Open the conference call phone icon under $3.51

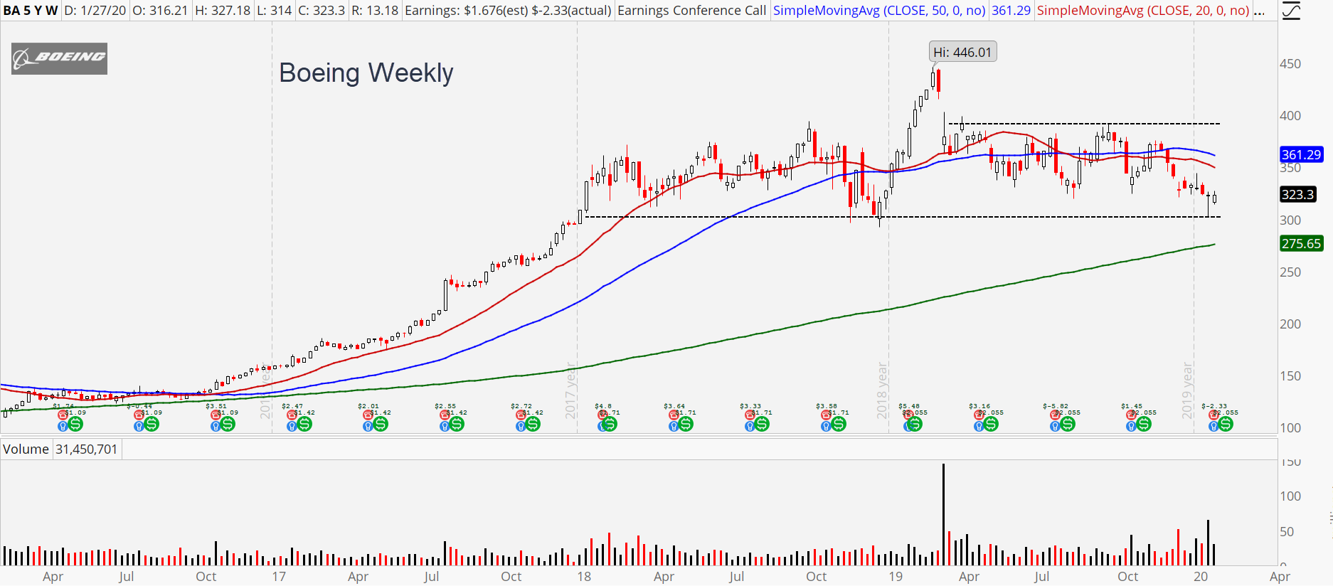tap(215, 415)
